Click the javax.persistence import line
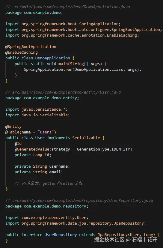The height and width of the screenshot is (248, 163). coord(36,109)
